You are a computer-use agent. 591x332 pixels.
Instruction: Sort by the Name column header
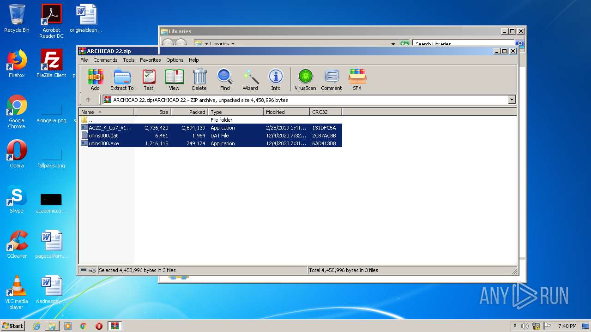[107, 112]
